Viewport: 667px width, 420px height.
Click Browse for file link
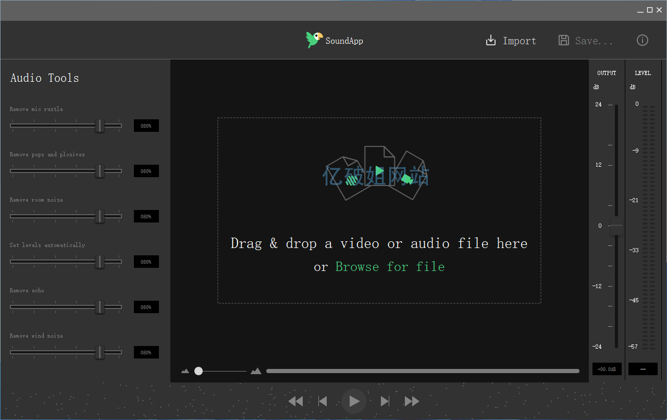pos(390,267)
